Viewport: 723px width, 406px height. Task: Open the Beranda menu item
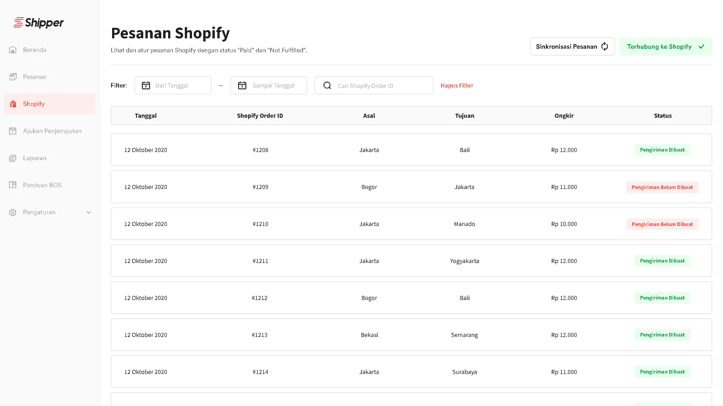click(x=50, y=50)
